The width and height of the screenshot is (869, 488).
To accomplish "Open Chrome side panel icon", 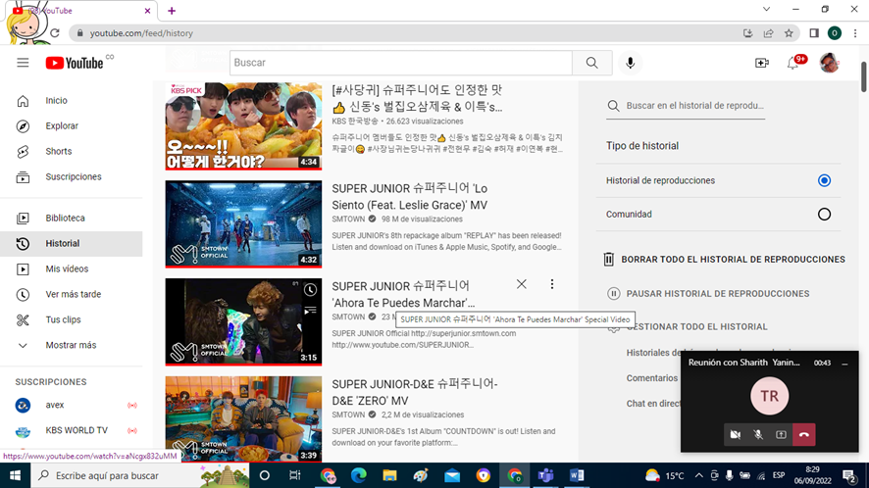I will click(814, 33).
